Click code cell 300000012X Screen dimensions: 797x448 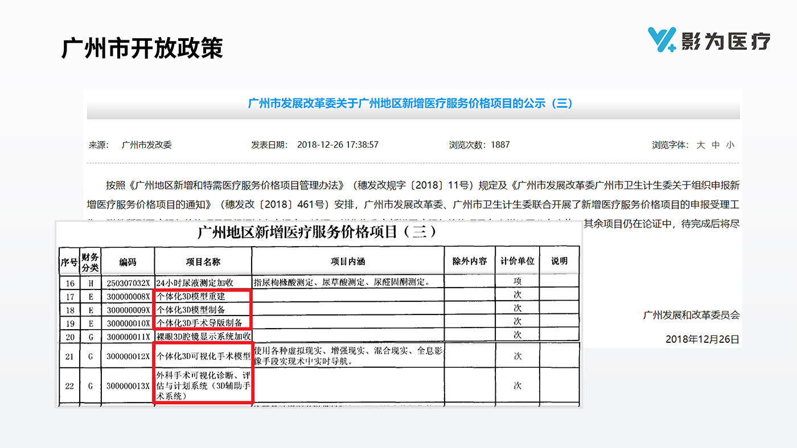tap(128, 356)
